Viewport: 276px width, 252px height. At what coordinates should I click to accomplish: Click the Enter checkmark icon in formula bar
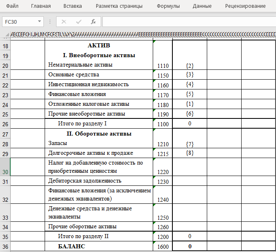pyautogui.click(x=79, y=21)
